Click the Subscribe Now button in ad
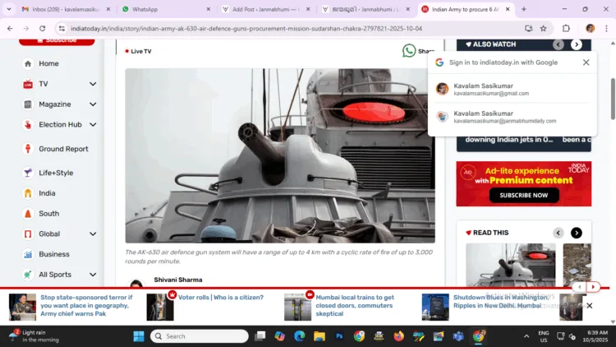 [523, 195]
